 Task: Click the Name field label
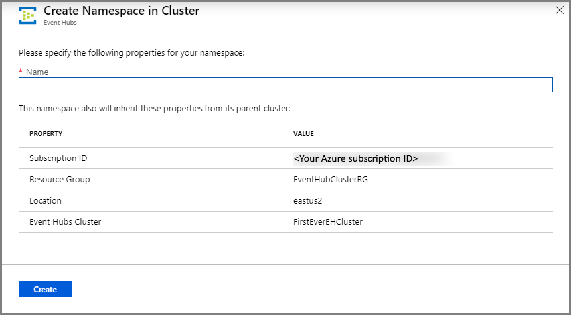[x=37, y=72]
